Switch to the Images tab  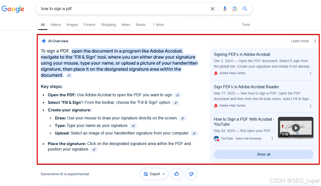(72, 25)
